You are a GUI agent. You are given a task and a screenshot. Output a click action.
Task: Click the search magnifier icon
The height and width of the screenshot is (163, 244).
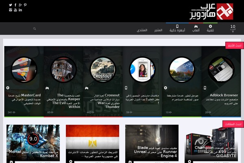pyautogui.click(x=35, y=29)
